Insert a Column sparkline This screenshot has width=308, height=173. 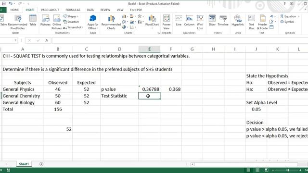[189, 20]
